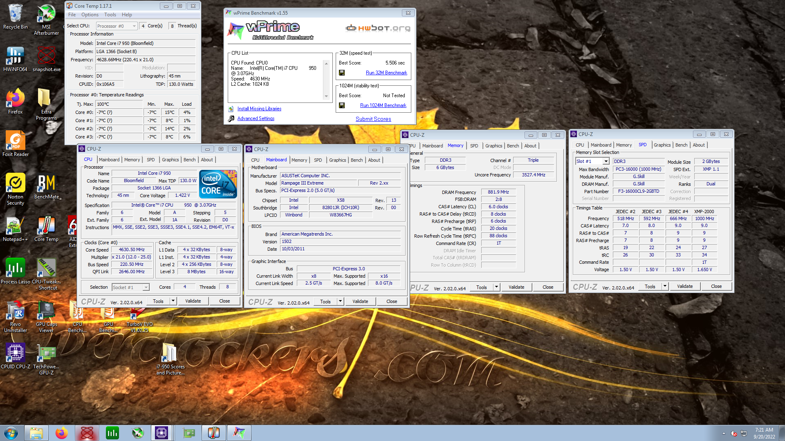Image resolution: width=785 pixels, height=441 pixels.
Task: Click the Part Number field F3-16000CL9-2GBTD
Action: 638,191
